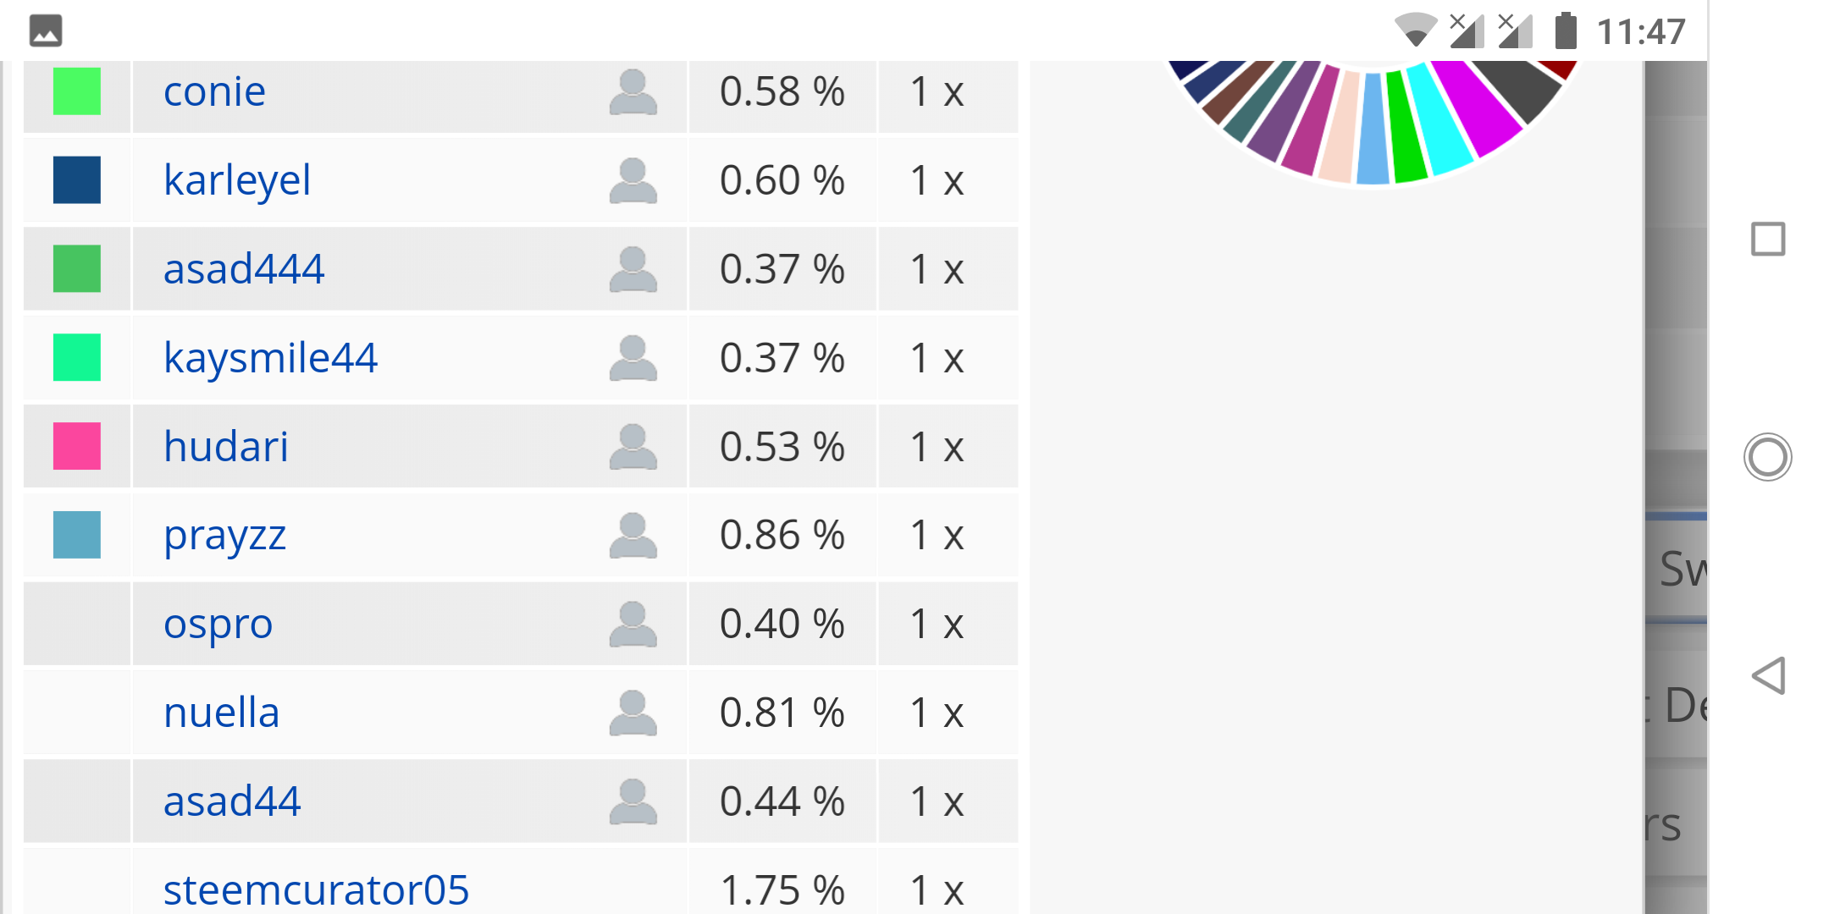1829x914 pixels.
Task: Click the pink color swatch beside hudari
Action: 77,446
